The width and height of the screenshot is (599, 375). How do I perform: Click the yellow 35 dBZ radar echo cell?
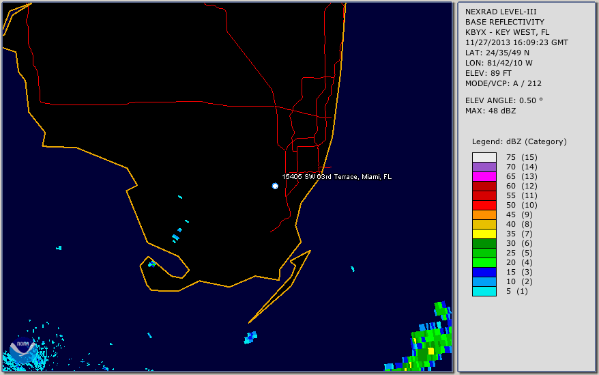click(x=431, y=351)
